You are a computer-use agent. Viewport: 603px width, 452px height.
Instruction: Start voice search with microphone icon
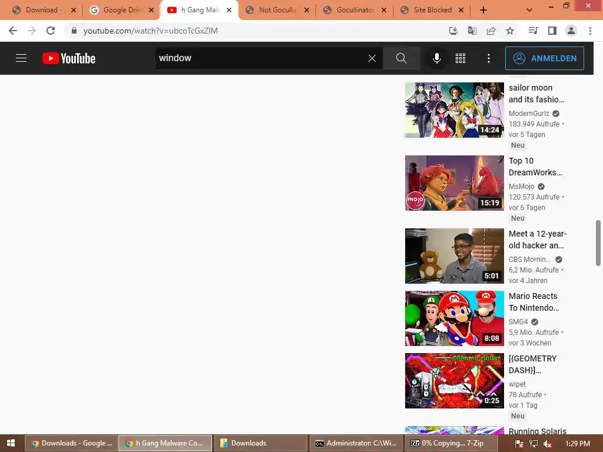[436, 58]
